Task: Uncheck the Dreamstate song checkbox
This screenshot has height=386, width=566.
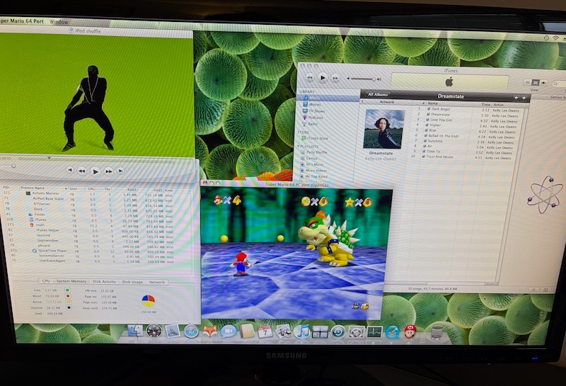Action: pyautogui.click(x=428, y=114)
